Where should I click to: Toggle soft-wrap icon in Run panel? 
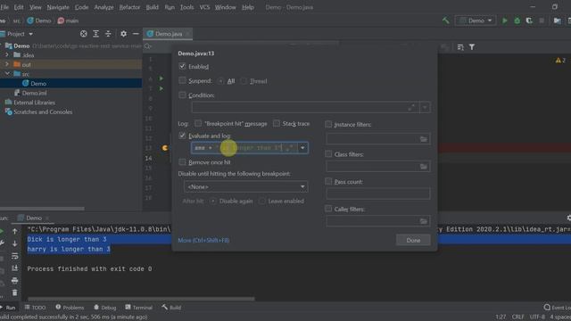click(x=14, y=256)
